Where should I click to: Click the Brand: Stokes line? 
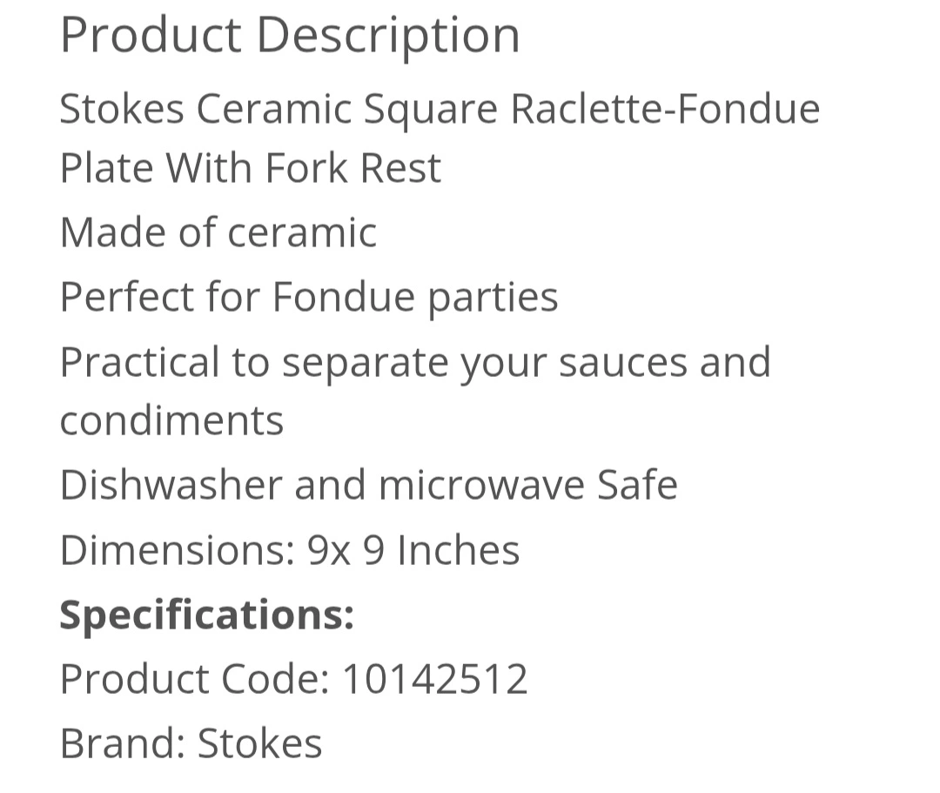191,744
